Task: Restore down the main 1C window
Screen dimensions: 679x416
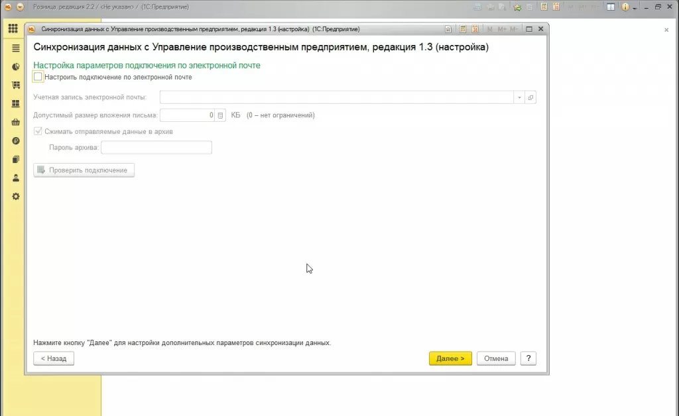Action: pyautogui.click(x=658, y=7)
